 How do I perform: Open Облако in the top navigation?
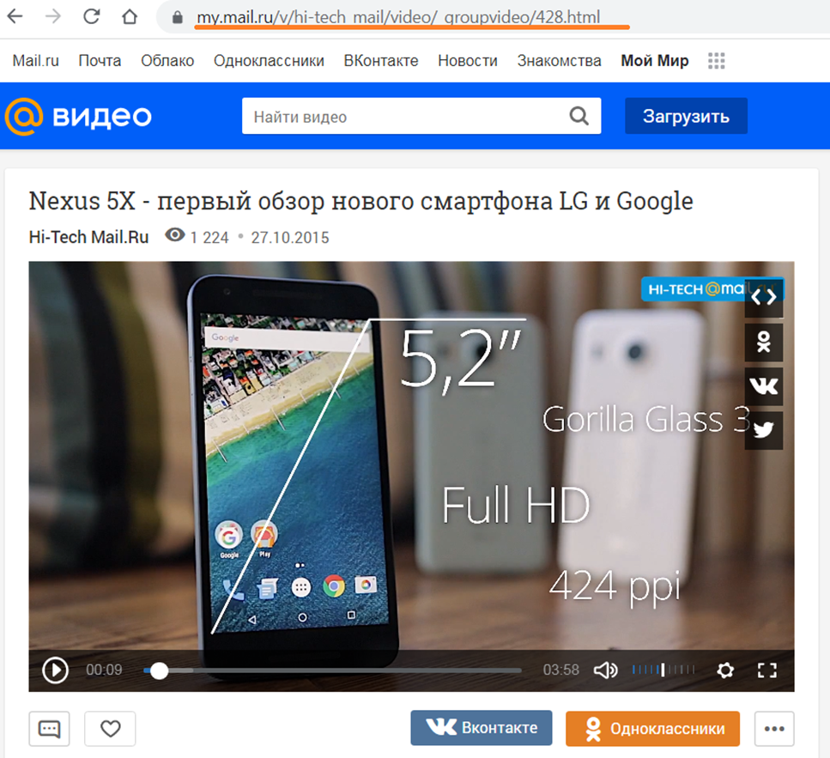[x=167, y=61]
